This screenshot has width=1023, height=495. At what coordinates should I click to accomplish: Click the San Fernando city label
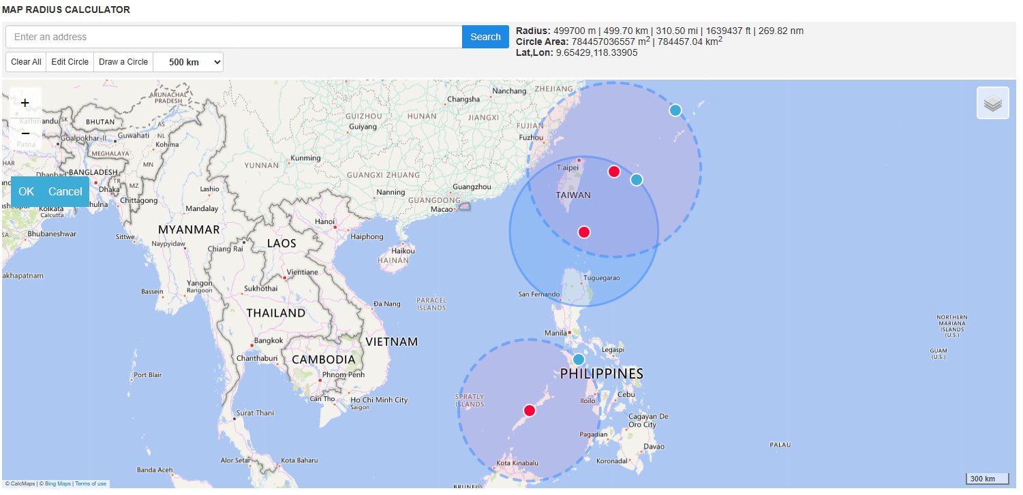[x=539, y=295]
